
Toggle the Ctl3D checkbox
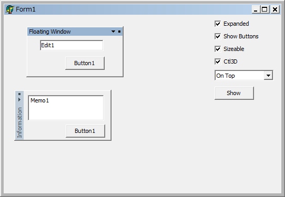pyautogui.click(x=218, y=61)
